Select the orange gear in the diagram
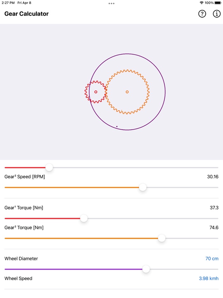The height and width of the screenshot is (298, 223). 127,92
